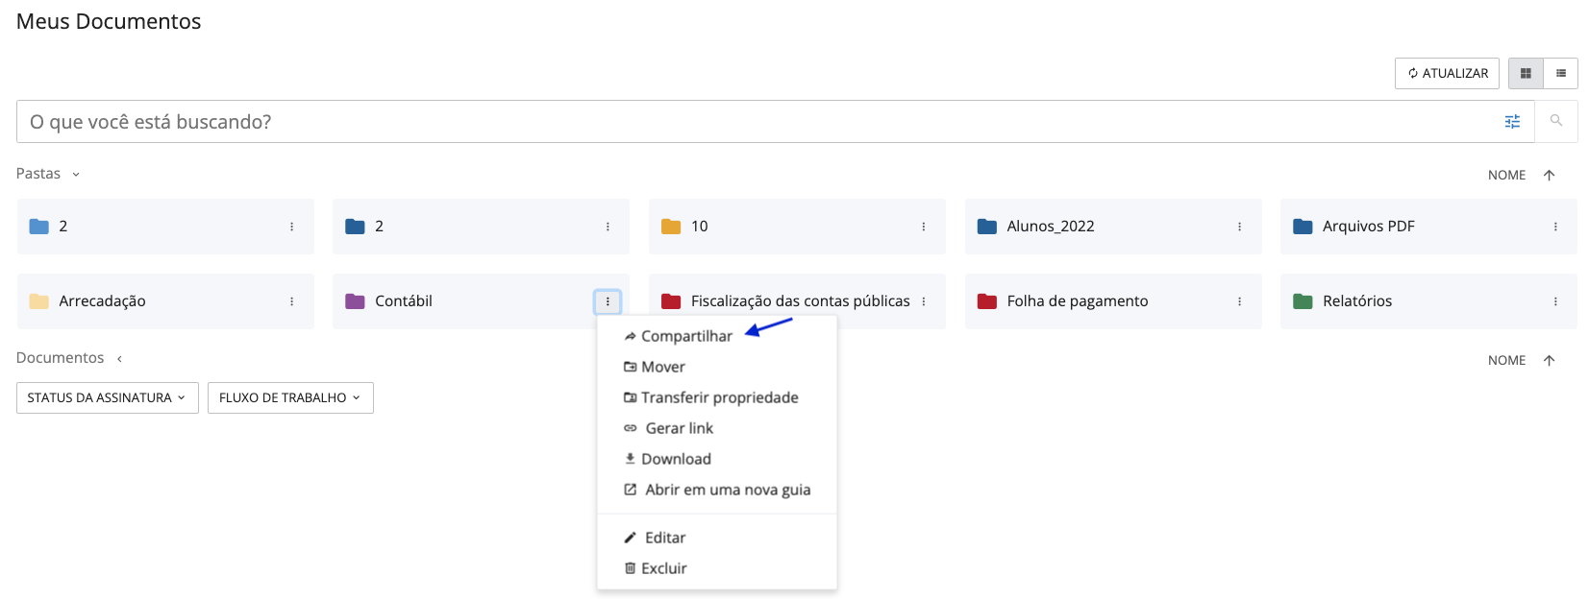Choose Compartilhar from the context menu
Viewport: 1589px width, 599px height.
685,336
